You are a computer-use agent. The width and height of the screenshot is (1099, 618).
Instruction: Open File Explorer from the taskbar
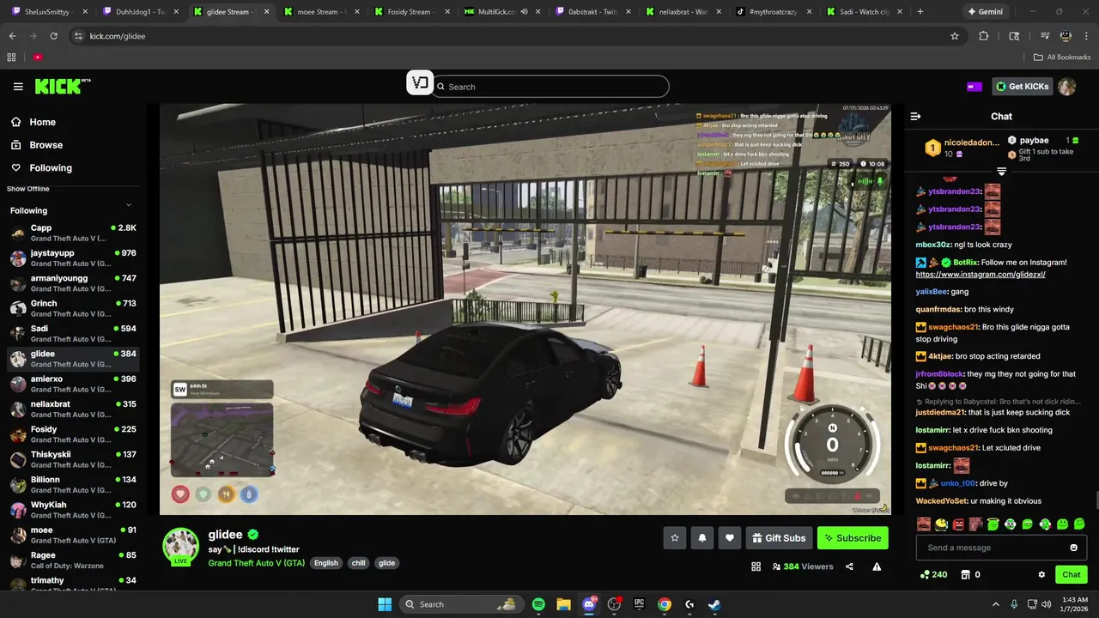click(x=563, y=604)
